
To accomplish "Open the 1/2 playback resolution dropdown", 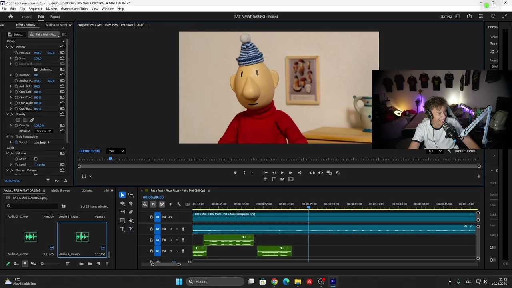I will click(435, 151).
